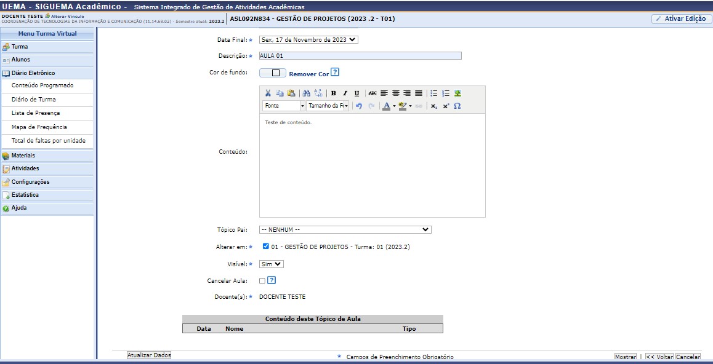Click the Find binoculars icon
The height and width of the screenshot is (364, 713).
[x=307, y=93]
